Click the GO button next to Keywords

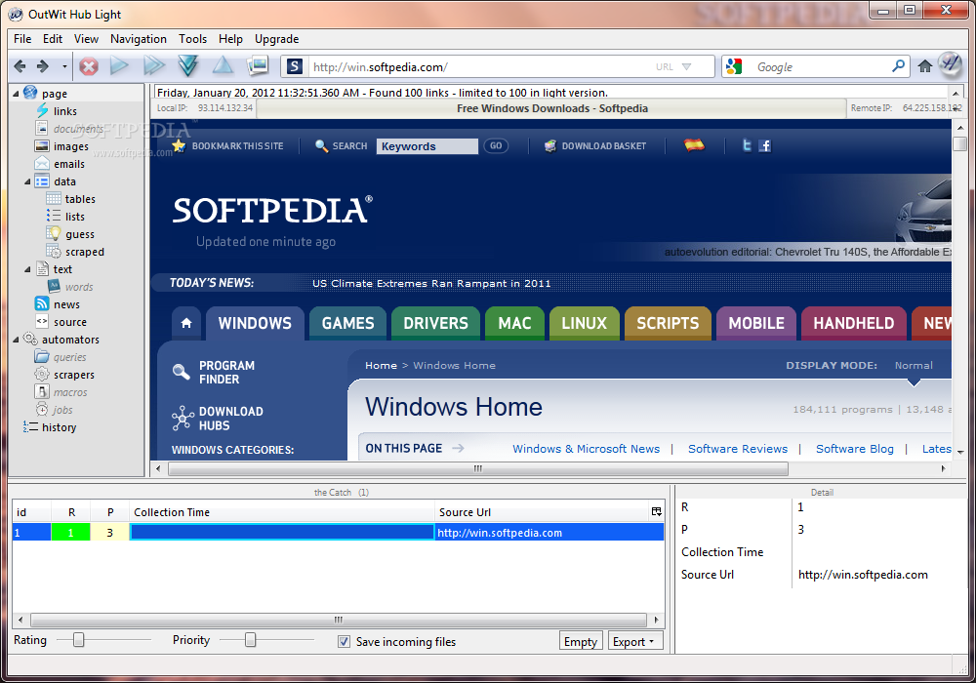[496, 146]
